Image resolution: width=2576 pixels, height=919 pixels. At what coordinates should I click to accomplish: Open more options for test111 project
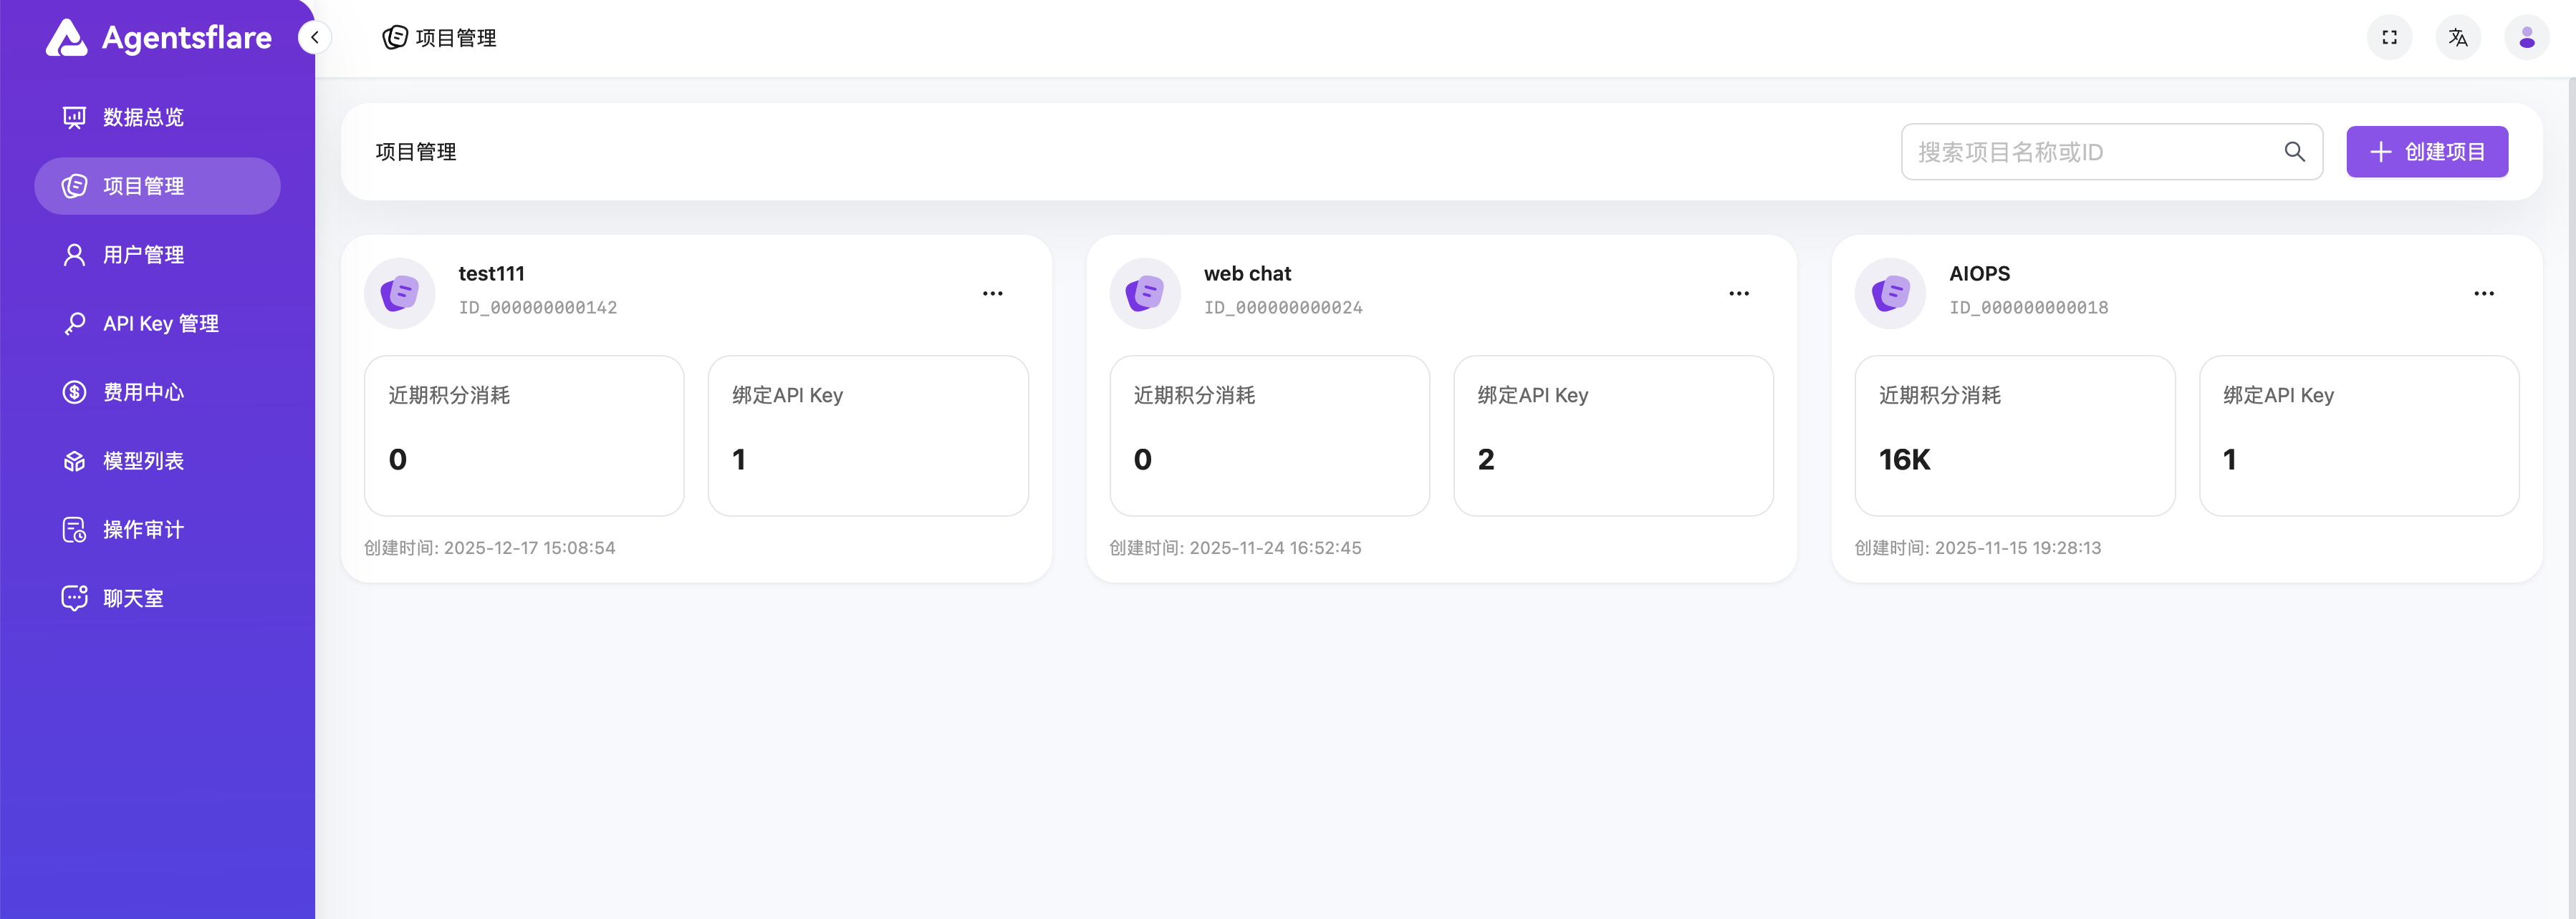coord(992,293)
